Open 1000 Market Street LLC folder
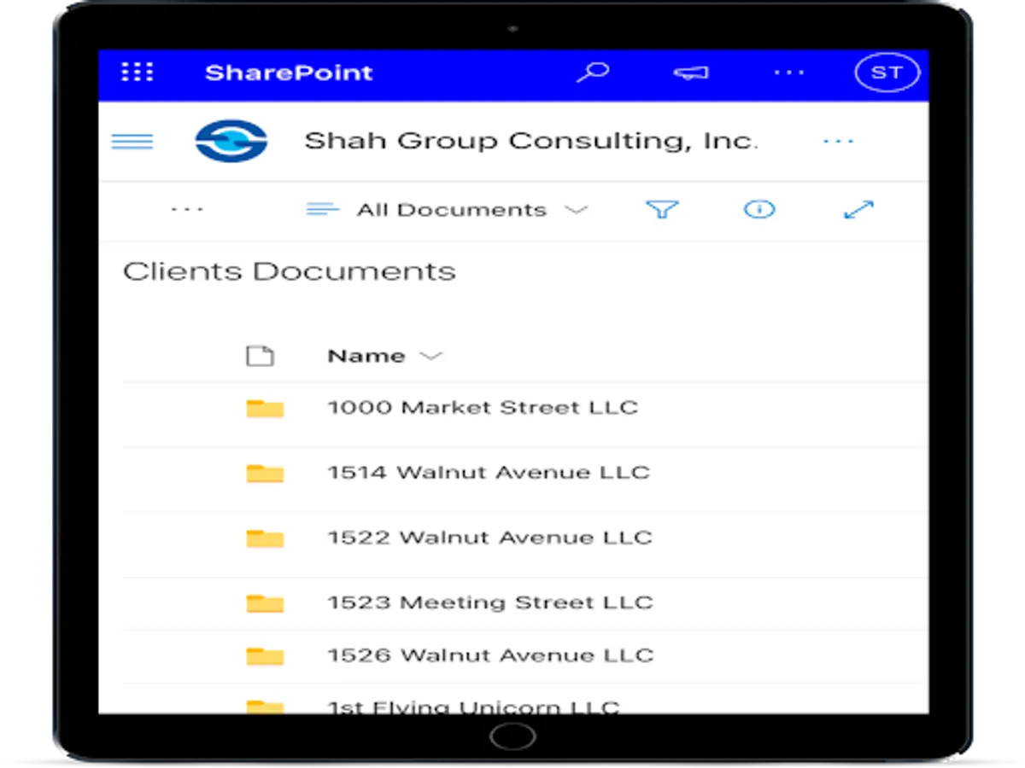1025x768 pixels. pos(483,408)
